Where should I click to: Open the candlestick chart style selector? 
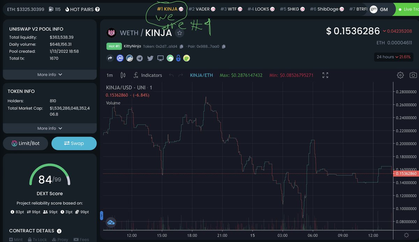click(123, 75)
